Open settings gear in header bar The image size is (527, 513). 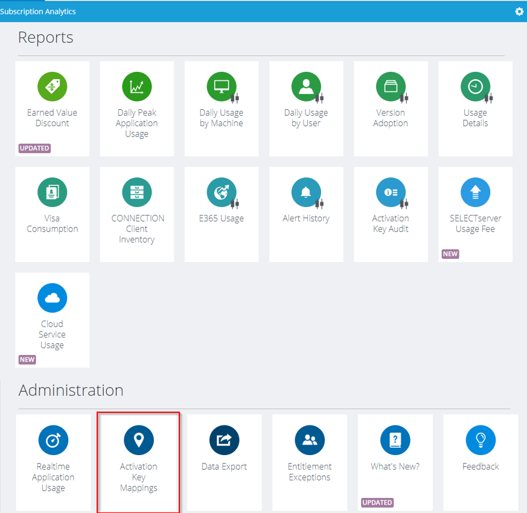519,11
